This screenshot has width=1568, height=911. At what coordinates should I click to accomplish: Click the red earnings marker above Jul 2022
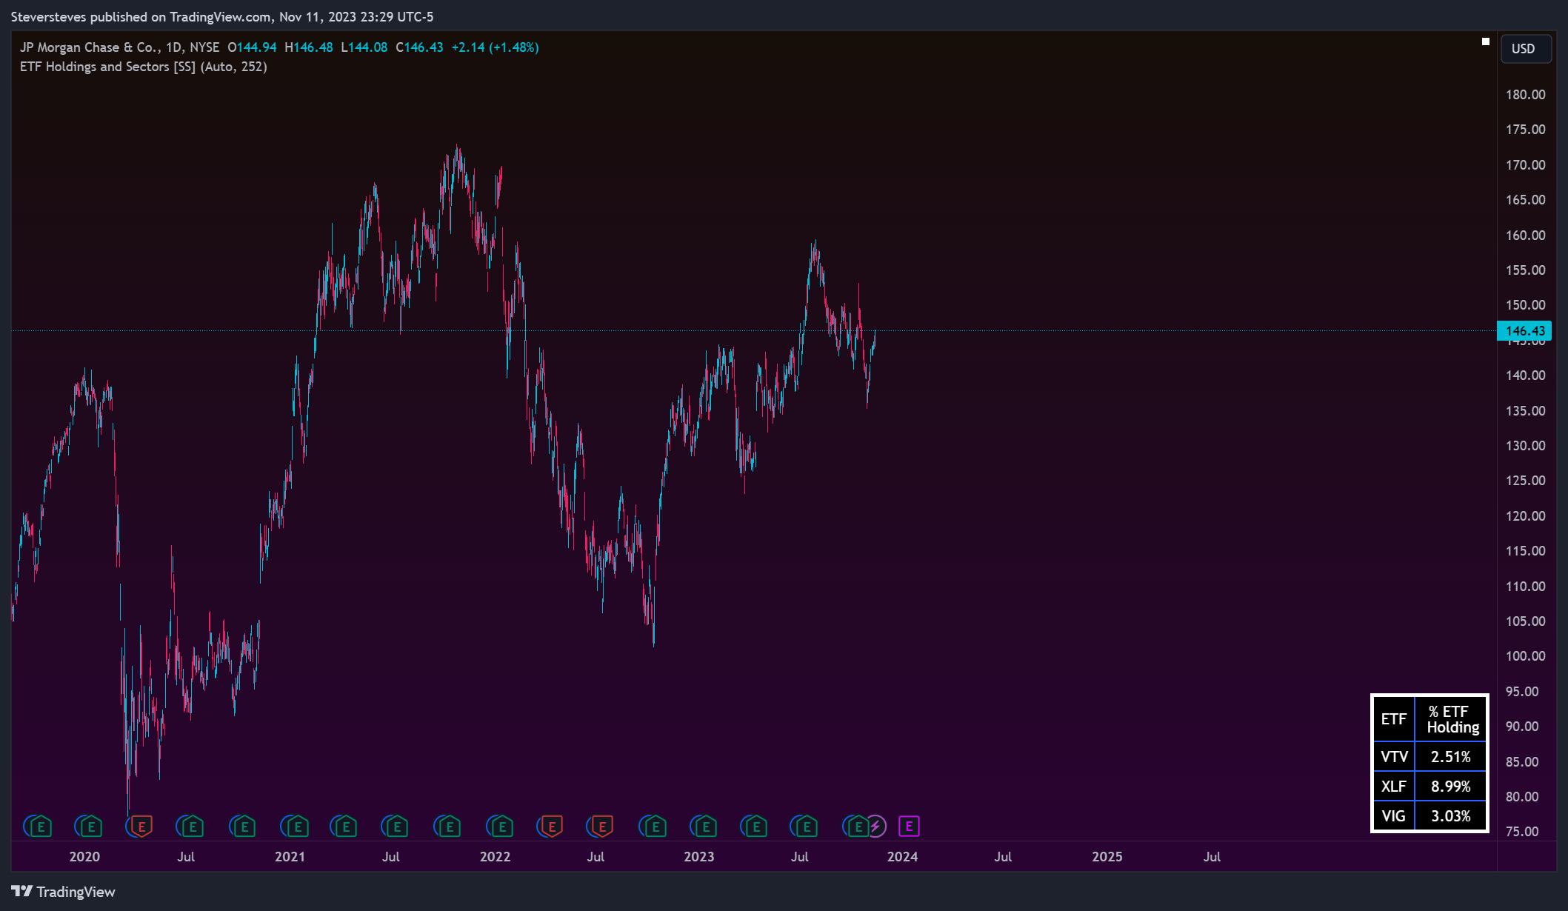point(603,826)
